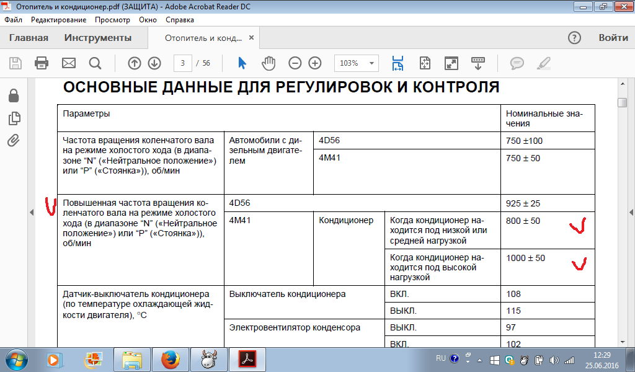
Task: Zoom out with the minus icon
Action: point(295,63)
